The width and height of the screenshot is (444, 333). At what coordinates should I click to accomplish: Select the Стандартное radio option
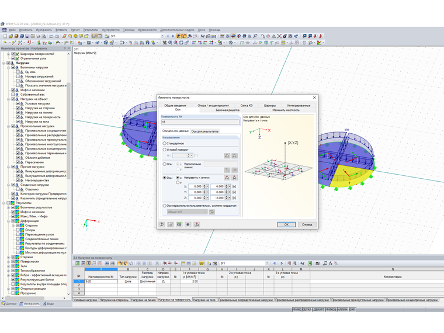(164, 143)
